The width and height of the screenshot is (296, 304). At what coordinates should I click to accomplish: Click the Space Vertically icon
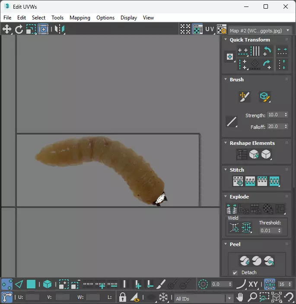(x=282, y=64)
